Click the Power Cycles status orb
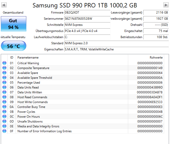Screen dimensions: 170x144 (x=4, y=112)
